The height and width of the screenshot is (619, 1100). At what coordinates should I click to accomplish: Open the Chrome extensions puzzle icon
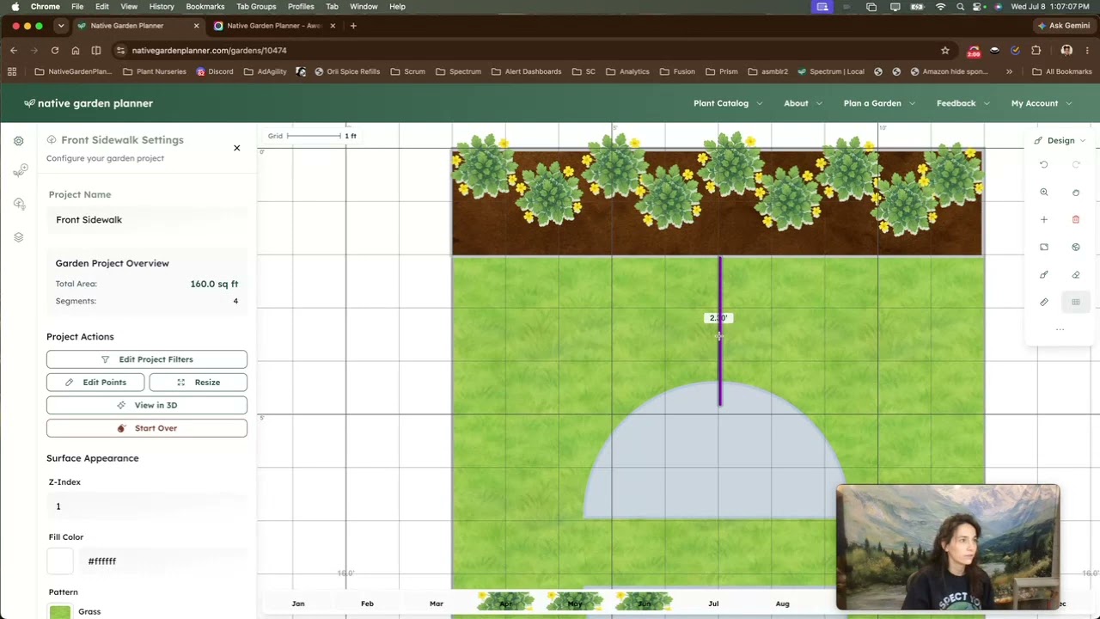pyautogui.click(x=1036, y=51)
